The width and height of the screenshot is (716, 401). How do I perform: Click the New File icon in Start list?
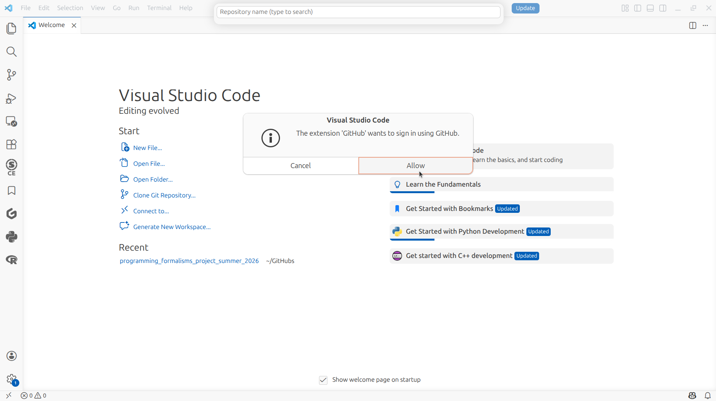[125, 147]
